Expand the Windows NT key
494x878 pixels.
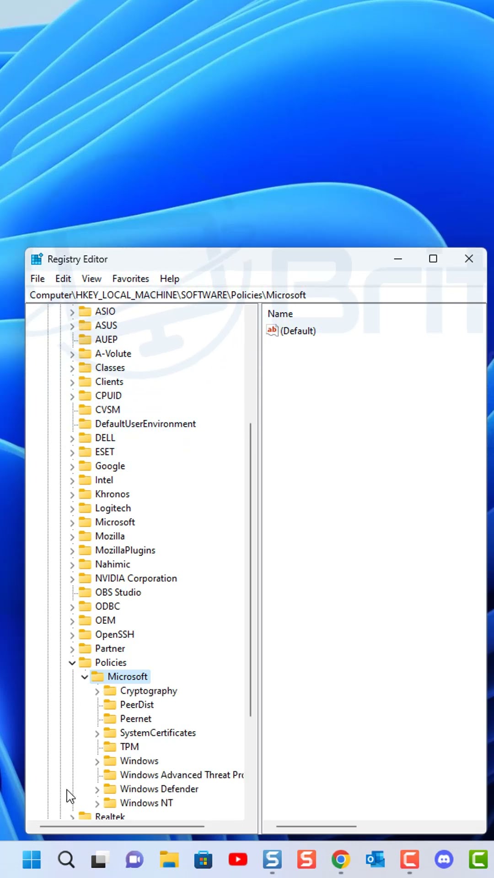(97, 803)
